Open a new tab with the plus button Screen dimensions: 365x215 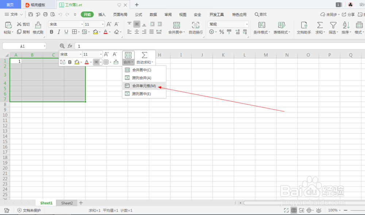[137, 5]
